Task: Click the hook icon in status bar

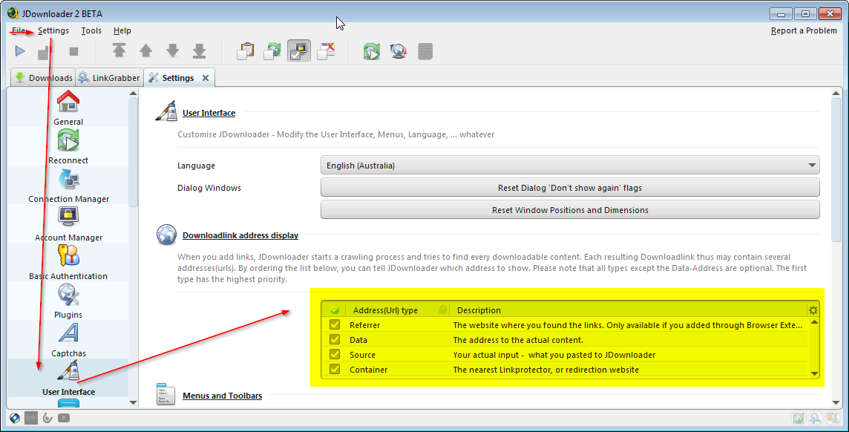Action: [x=47, y=418]
